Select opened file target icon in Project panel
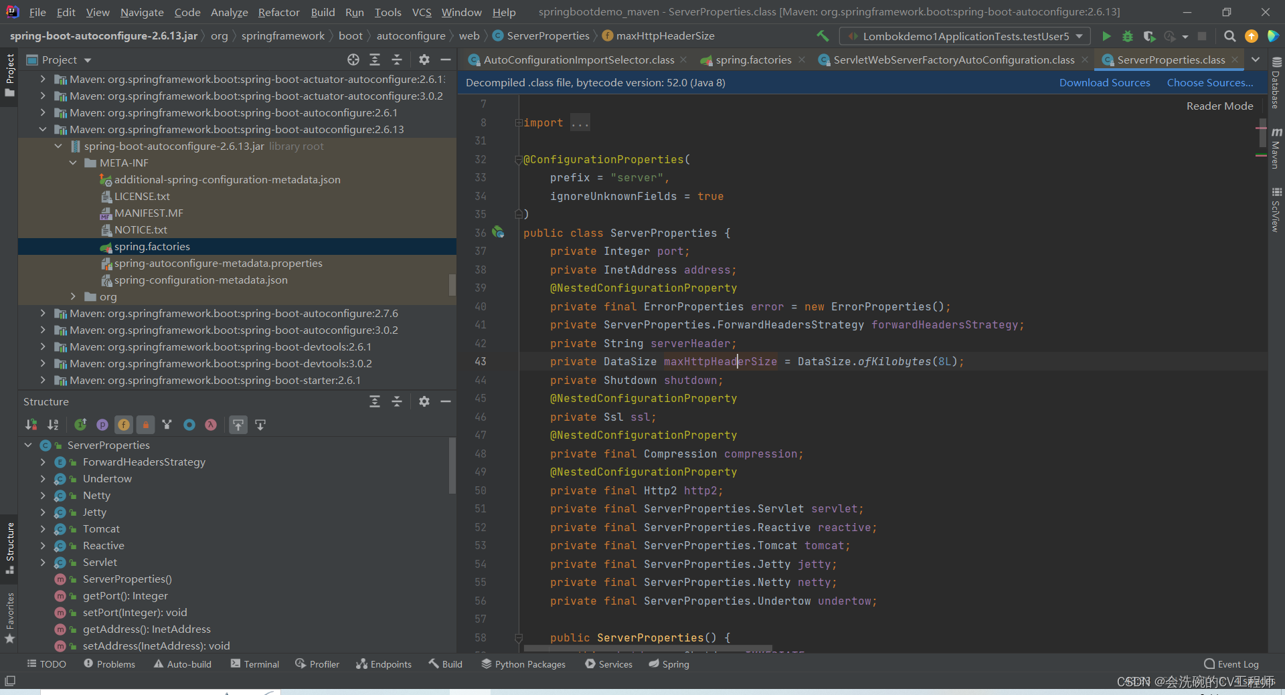The image size is (1285, 695). click(x=353, y=60)
